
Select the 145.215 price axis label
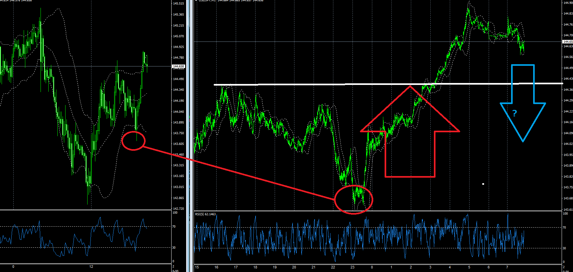point(179,25)
